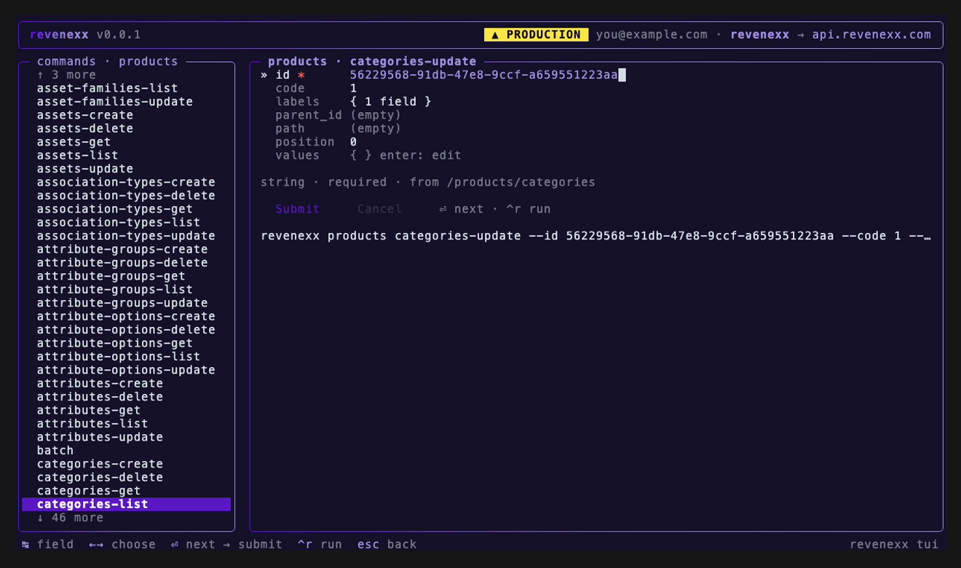Open values object for editing
The height and width of the screenshot is (568, 961).
tap(406, 155)
